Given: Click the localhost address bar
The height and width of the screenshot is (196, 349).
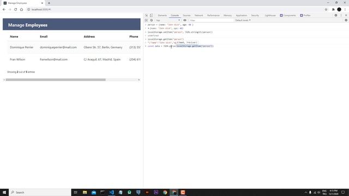Looking at the screenshot, I should point(173,10).
